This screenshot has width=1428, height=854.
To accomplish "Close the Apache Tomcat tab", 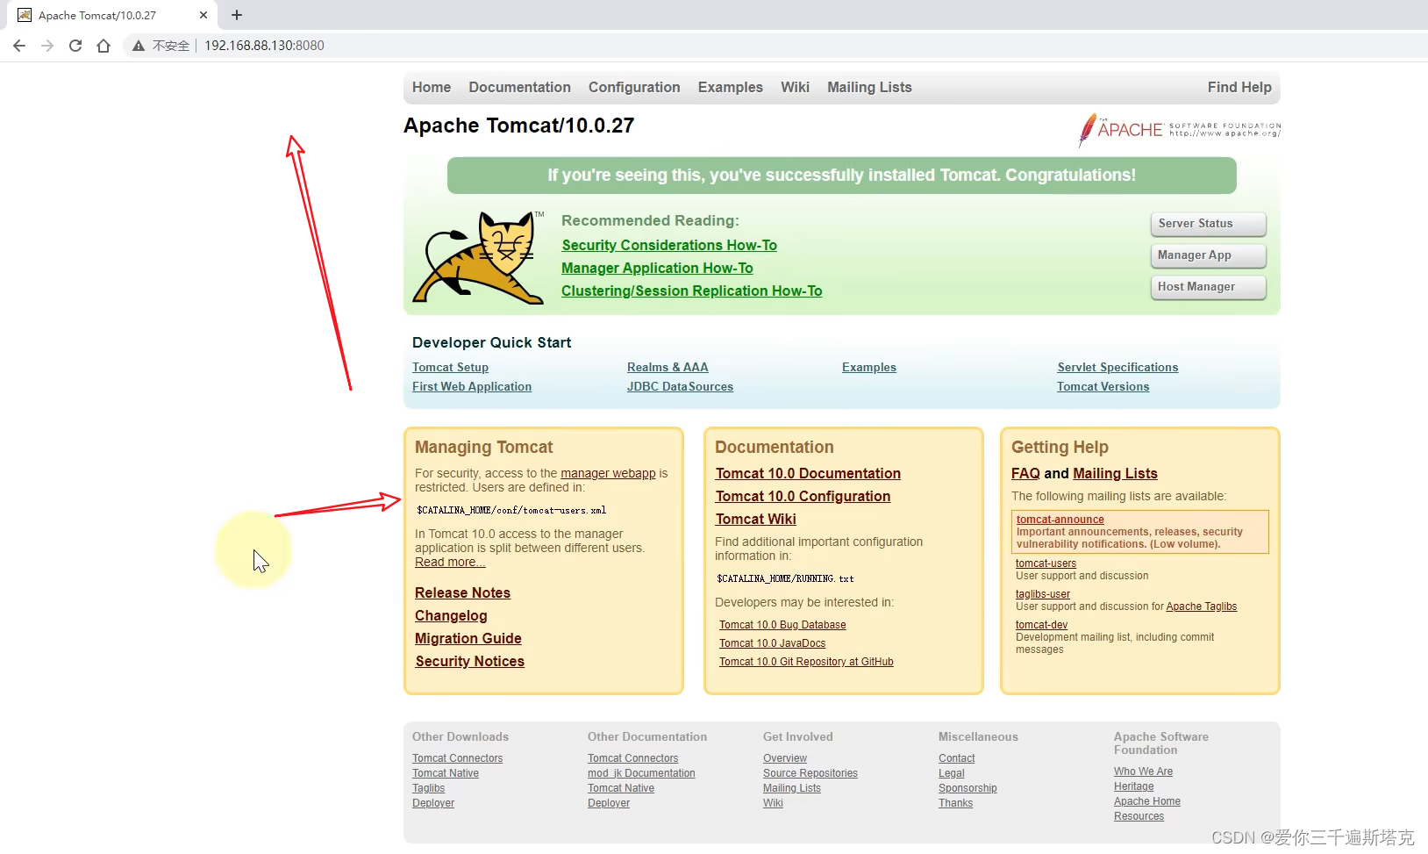I will tap(203, 15).
